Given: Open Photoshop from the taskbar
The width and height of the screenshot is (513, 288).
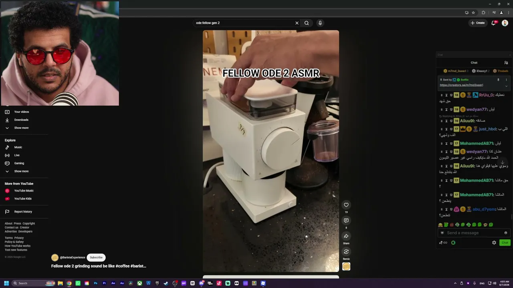Looking at the screenshot, I should (x=95, y=283).
